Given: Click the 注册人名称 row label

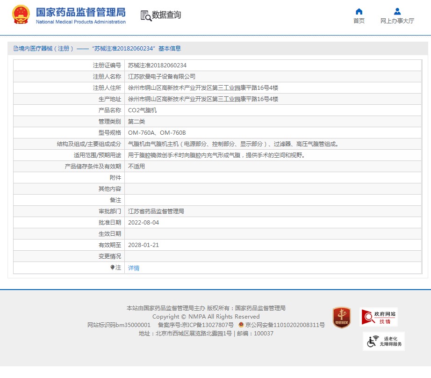Looking at the screenshot, I should pyautogui.click(x=107, y=76).
